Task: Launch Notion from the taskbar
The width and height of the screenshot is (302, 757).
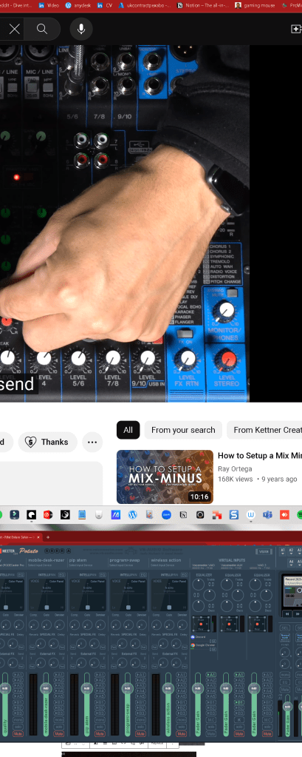Action: pos(183,514)
